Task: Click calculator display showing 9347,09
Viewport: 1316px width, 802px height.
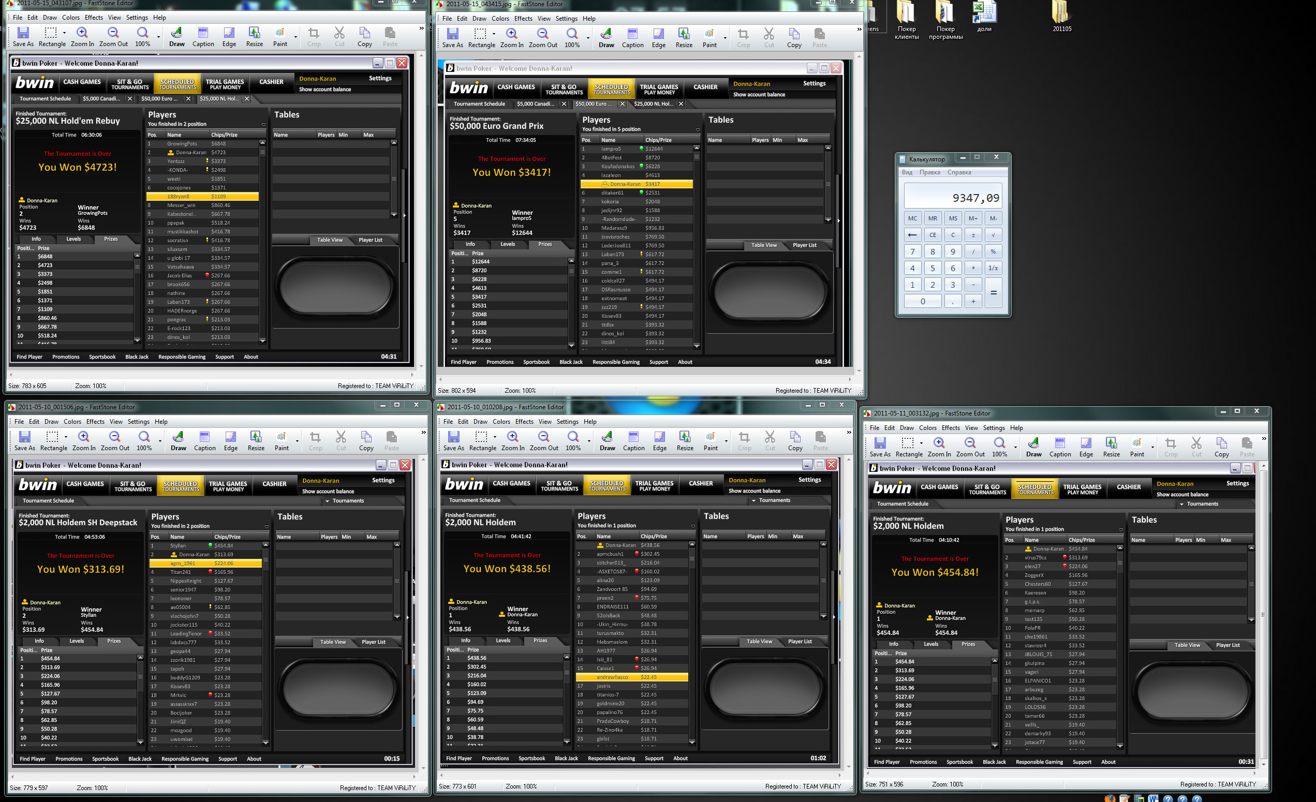Action: pos(953,196)
